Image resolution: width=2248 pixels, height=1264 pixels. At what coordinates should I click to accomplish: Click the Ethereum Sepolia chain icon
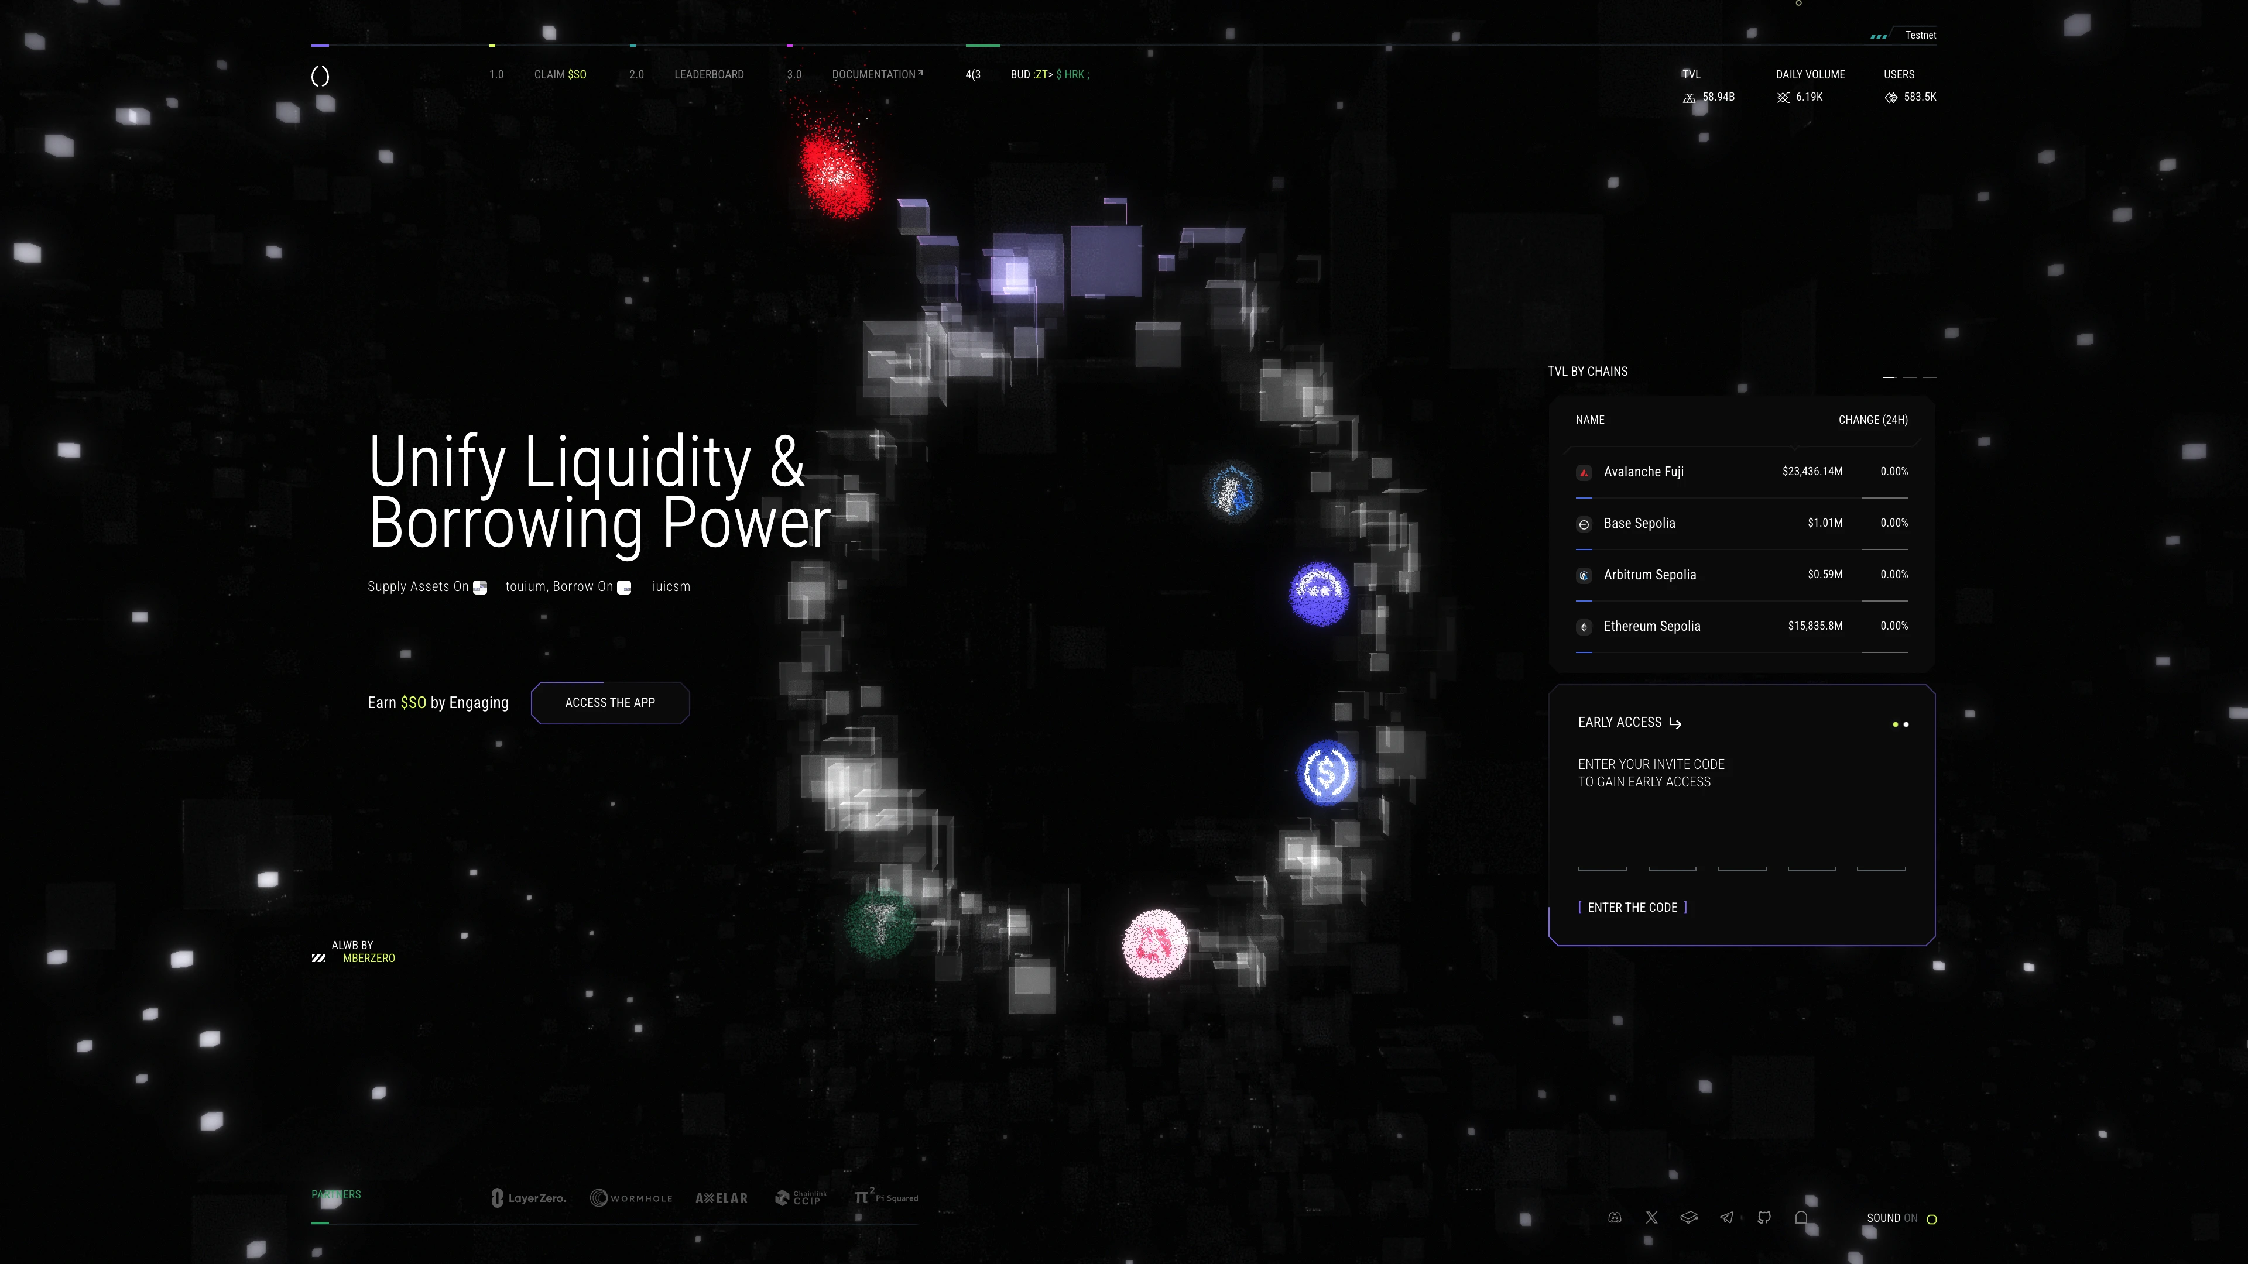(1584, 627)
